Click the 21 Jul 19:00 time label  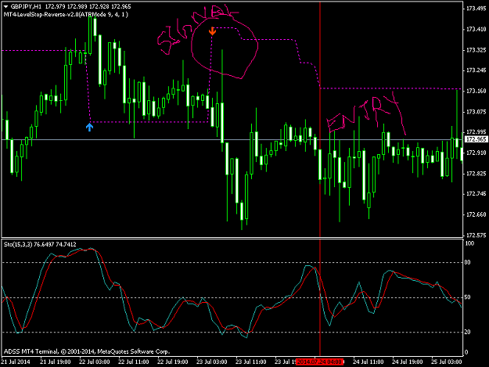pos(56,362)
